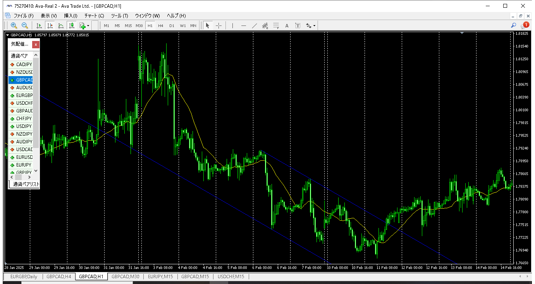Select the equidistant channel tool
The width and height of the screenshot is (535, 284).
tap(265, 26)
